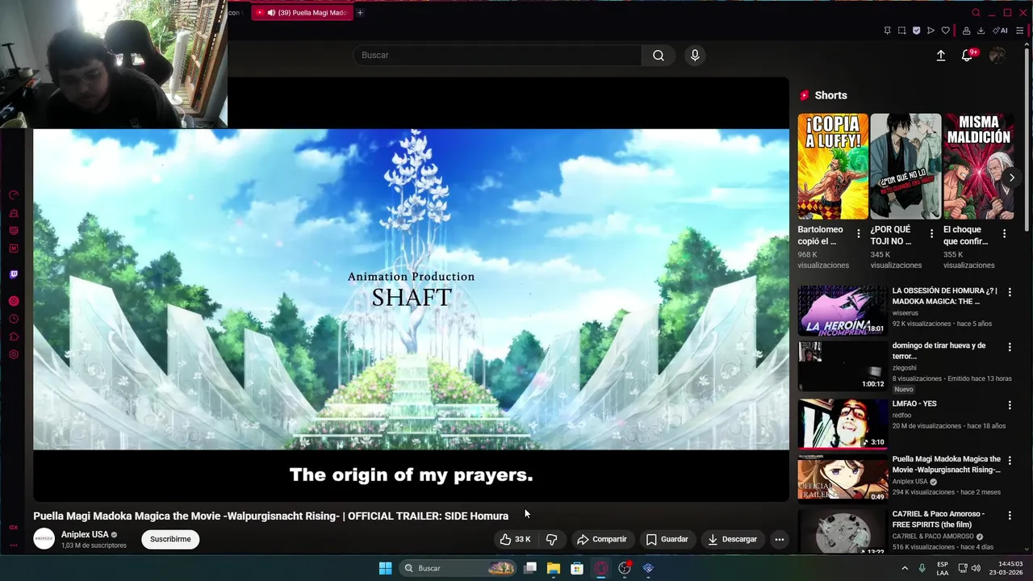Click the 1,03 M de suscriptores text
Screen dimensions: 1033x581
point(94,545)
